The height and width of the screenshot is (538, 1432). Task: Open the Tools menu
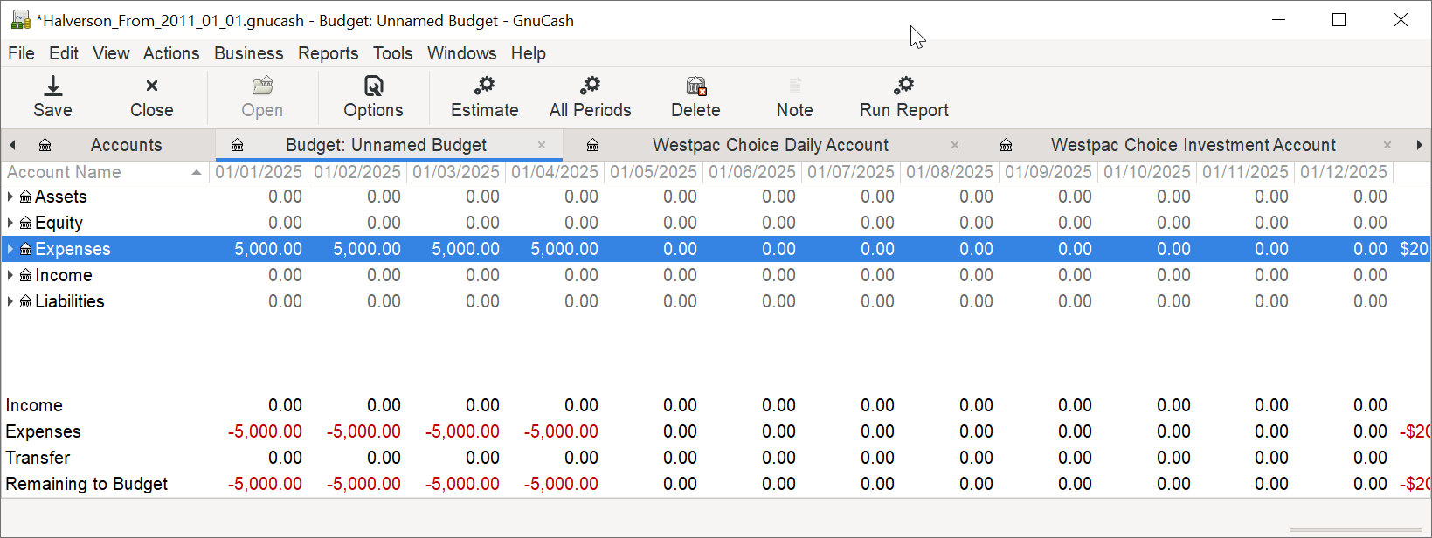point(392,53)
